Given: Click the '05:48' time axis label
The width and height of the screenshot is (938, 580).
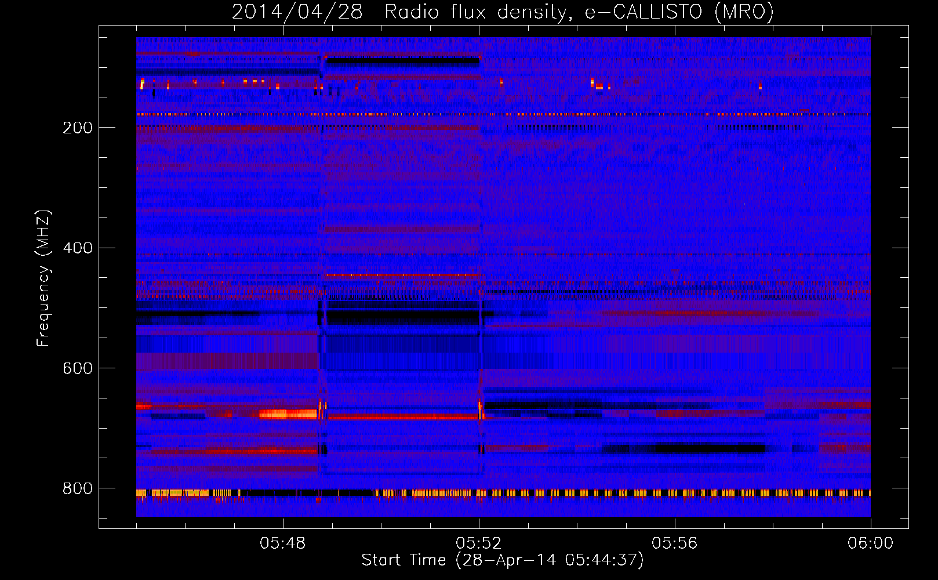Looking at the screenshot, I should pyautogui.click(x=282, y=543).
